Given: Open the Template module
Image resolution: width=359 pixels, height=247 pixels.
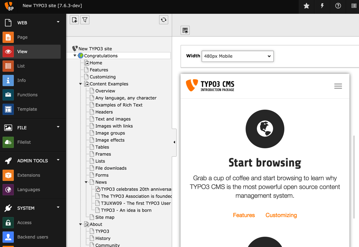Looking at the screenshot, I should (31, 109).
